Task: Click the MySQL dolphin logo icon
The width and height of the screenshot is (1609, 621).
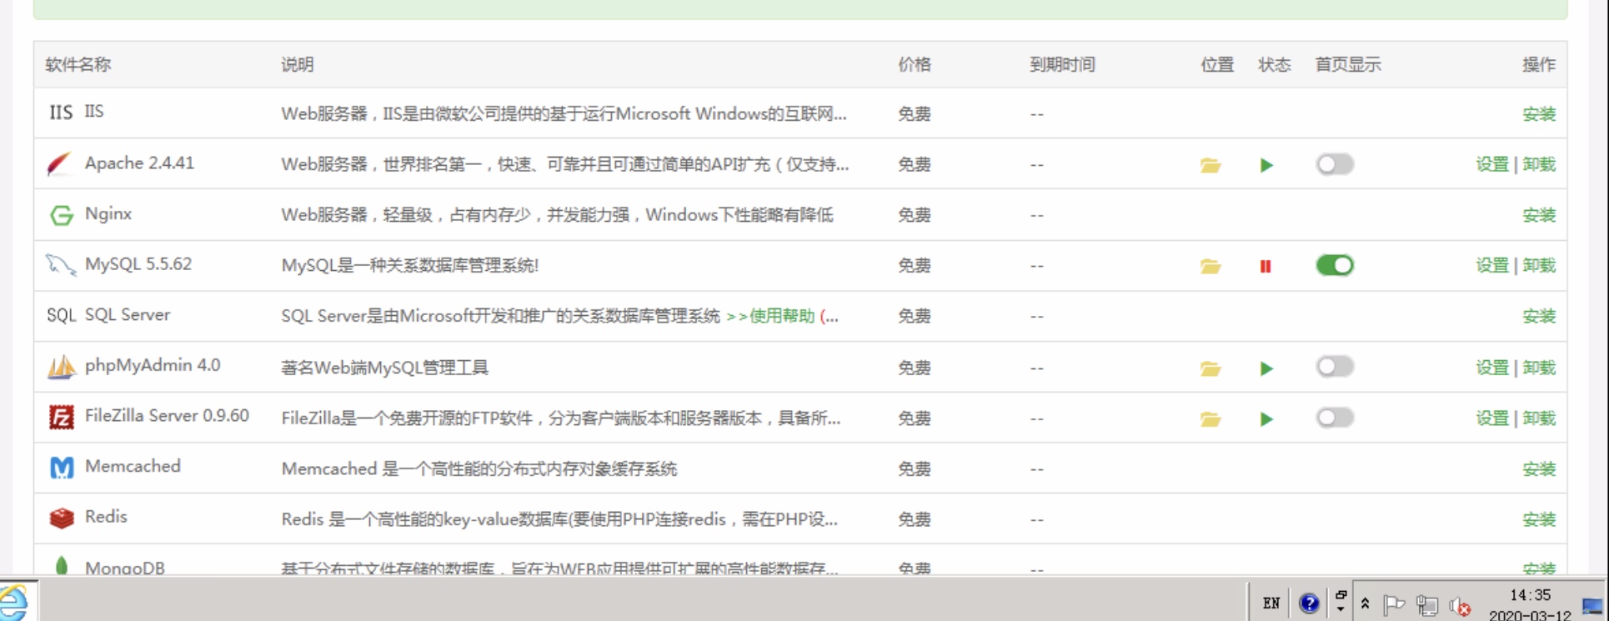Action: (x=61, y=265)
